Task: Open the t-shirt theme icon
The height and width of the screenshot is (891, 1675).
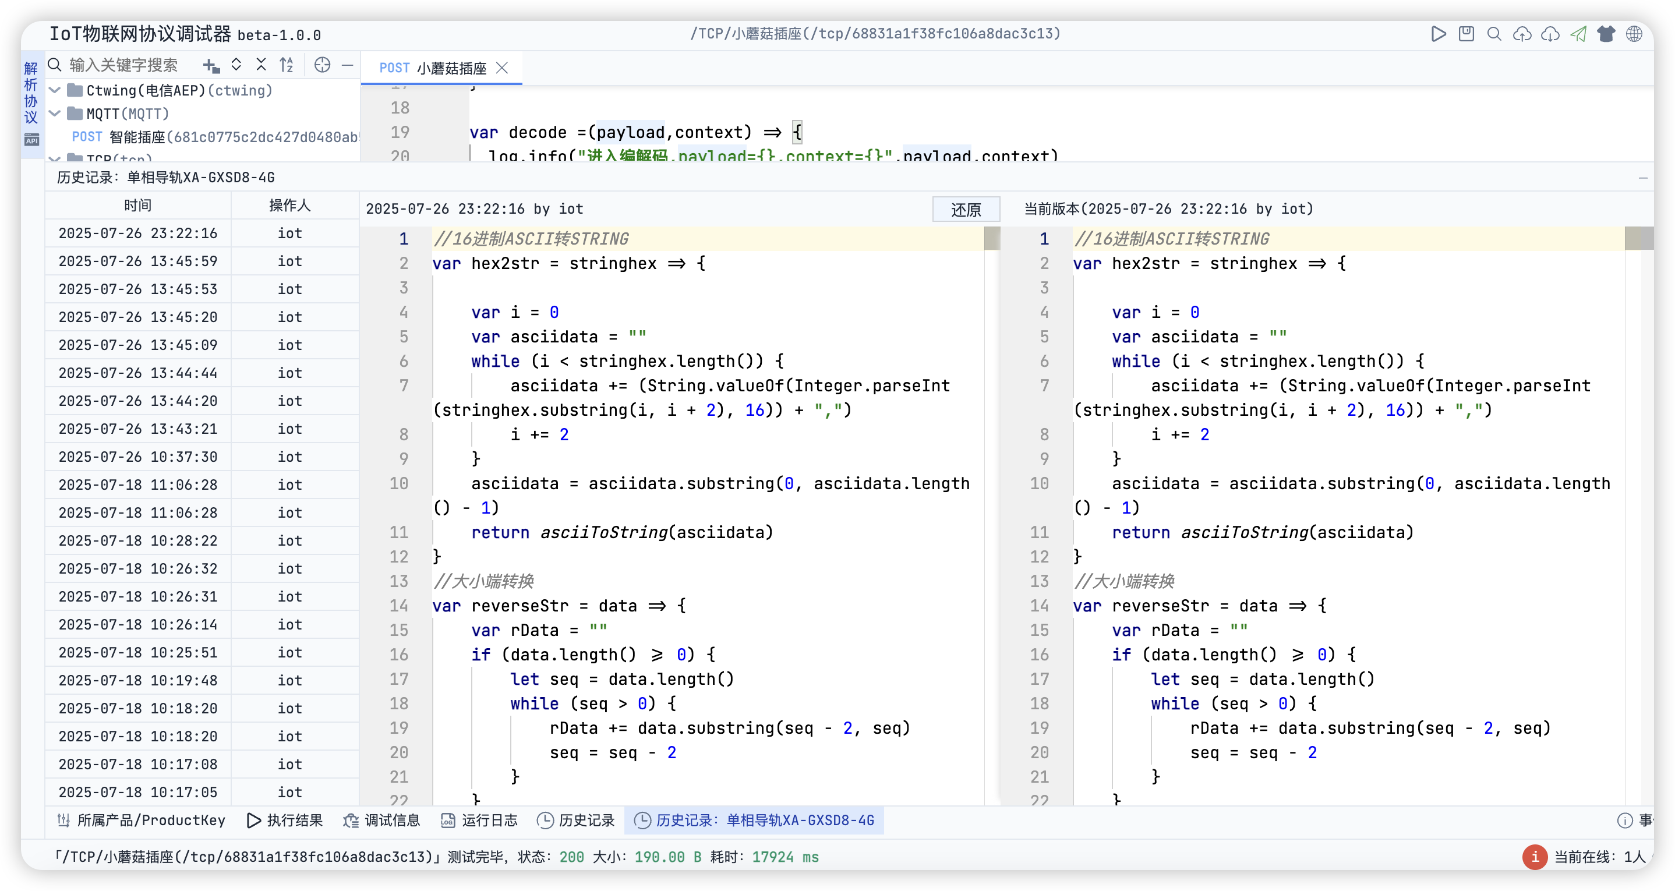Action: click(x=1606, y=34)
